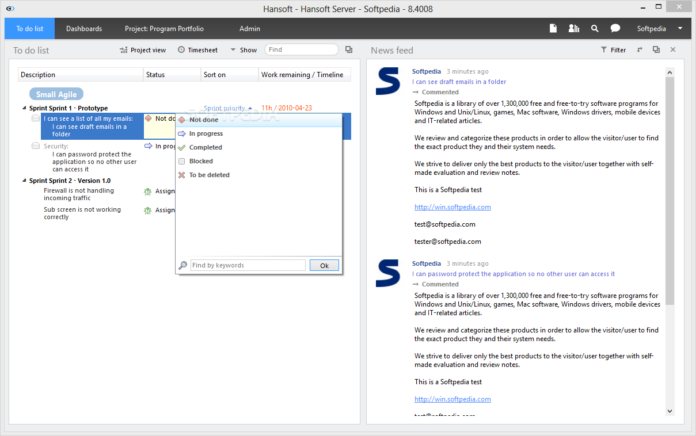Click the Small Agile project label
696x436 pixels.
pyautogui.click(x=56, y=94)
